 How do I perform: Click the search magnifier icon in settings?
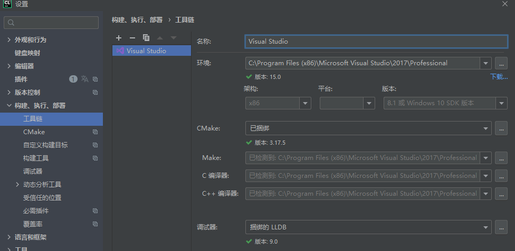coord(11,23)
